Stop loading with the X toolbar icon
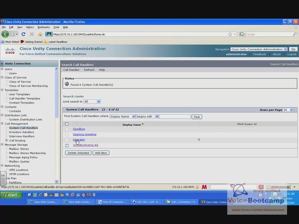The image size is (299, 224). coord(32,34)
